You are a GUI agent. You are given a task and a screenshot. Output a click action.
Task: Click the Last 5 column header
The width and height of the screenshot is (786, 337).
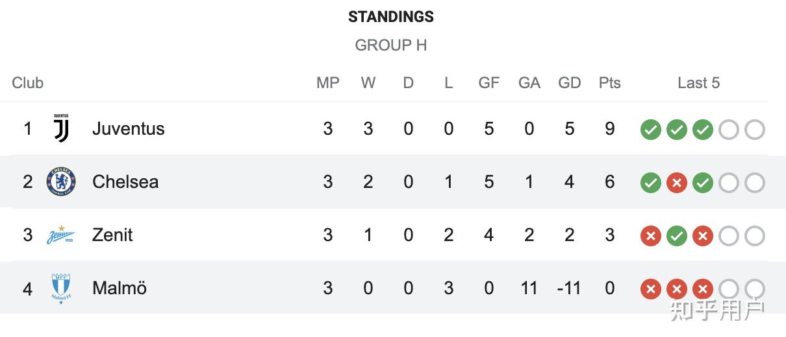tap(698, 83)
